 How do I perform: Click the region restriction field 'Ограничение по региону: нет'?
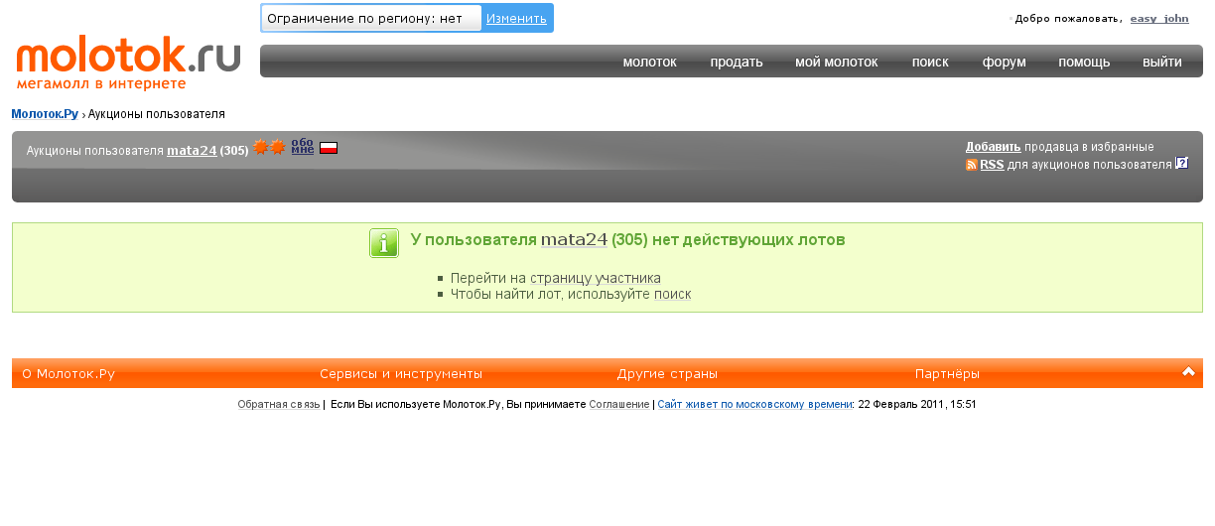pyautogui.click(x=371, y=18)
